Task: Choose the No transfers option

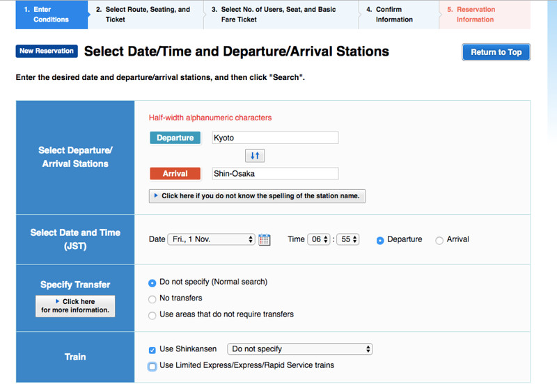Action: pyautogui.click(x=152, y=299)
